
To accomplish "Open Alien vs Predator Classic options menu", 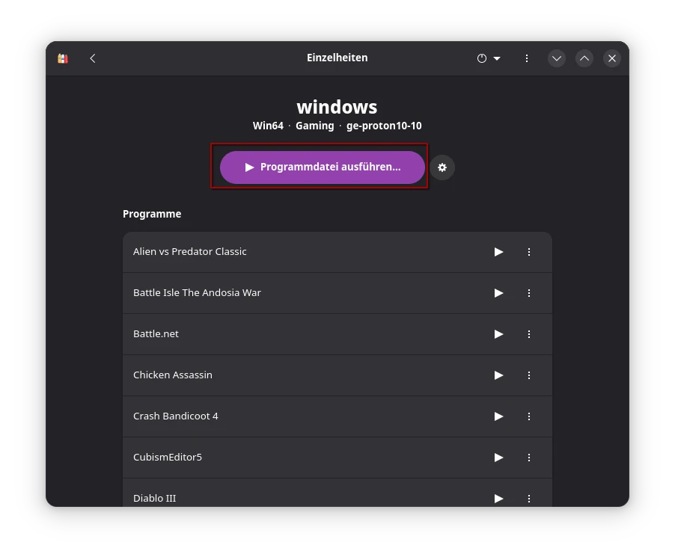I will [x=529, y=252].
